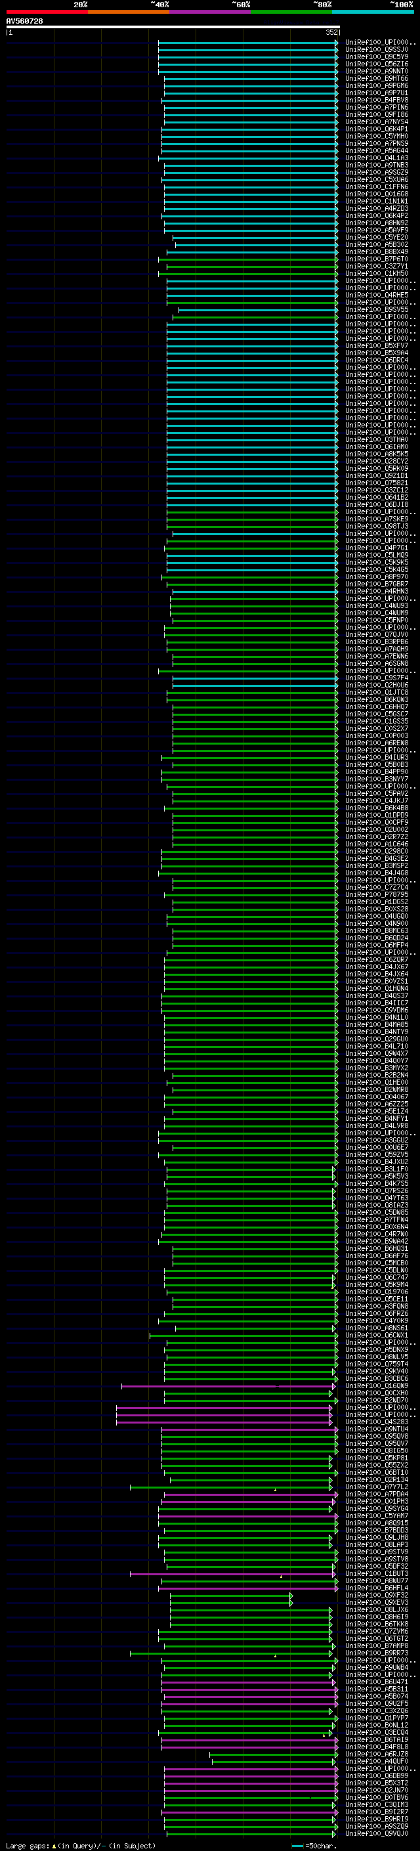
Task: Select hit label UniRef100_C9KV40
Action: [377, 1371]
